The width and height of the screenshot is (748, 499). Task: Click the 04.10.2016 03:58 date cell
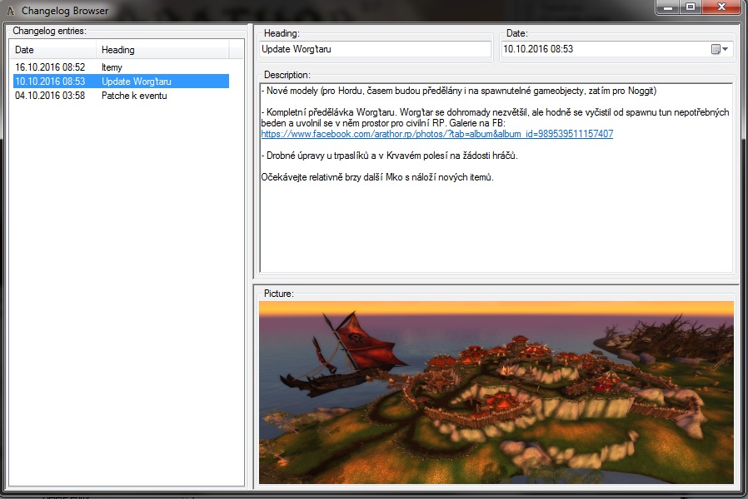pyautogui.click(x=50, y=96)
